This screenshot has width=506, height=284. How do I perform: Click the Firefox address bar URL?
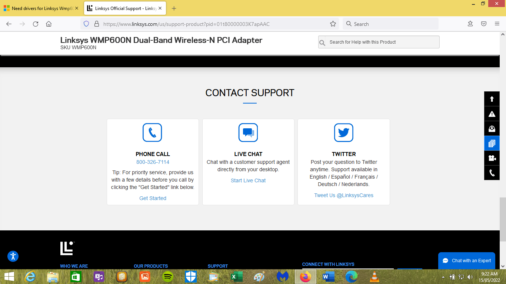point(186,24)
